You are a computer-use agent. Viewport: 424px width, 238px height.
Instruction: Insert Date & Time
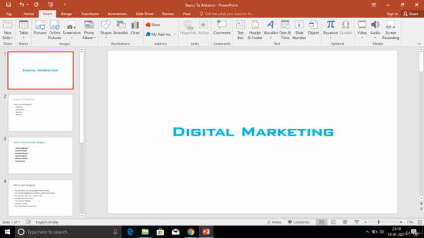[x=285, y=30]
